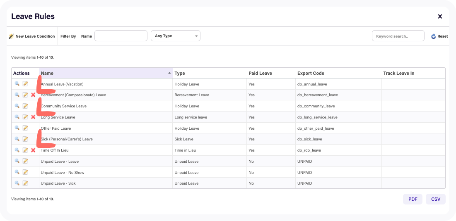View details of Annual Leave (Vacation) rule
The image size is (456, 221).
click(17, 84)
